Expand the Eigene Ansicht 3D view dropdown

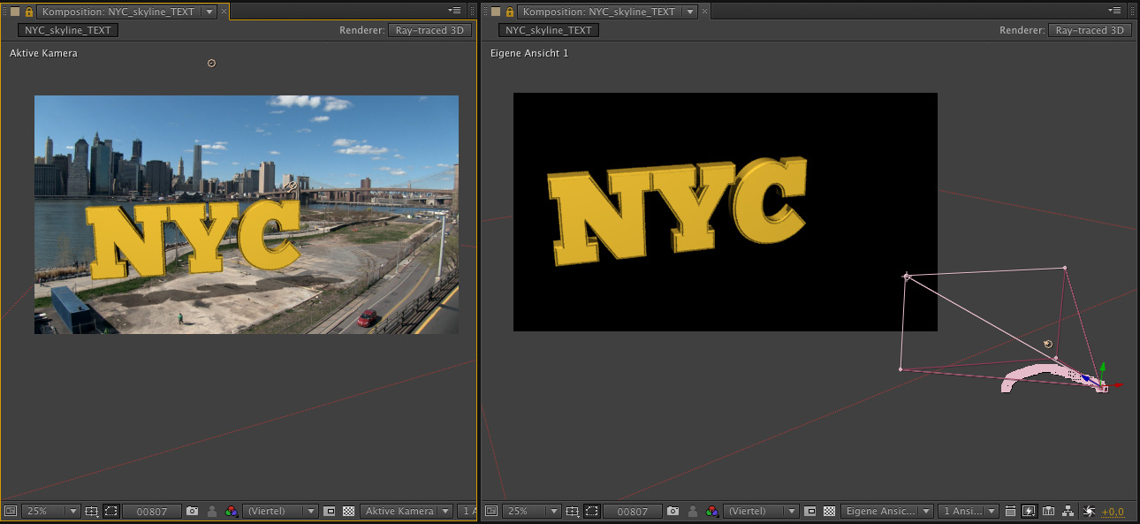[886, 511]
